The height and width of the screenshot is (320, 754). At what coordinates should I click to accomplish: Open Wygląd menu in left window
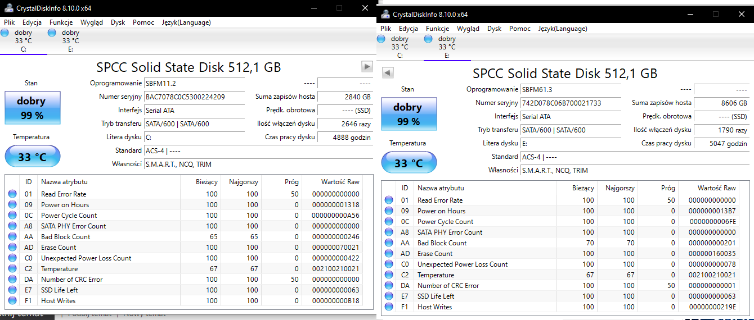pyautogui.click(x=92, y=22)
